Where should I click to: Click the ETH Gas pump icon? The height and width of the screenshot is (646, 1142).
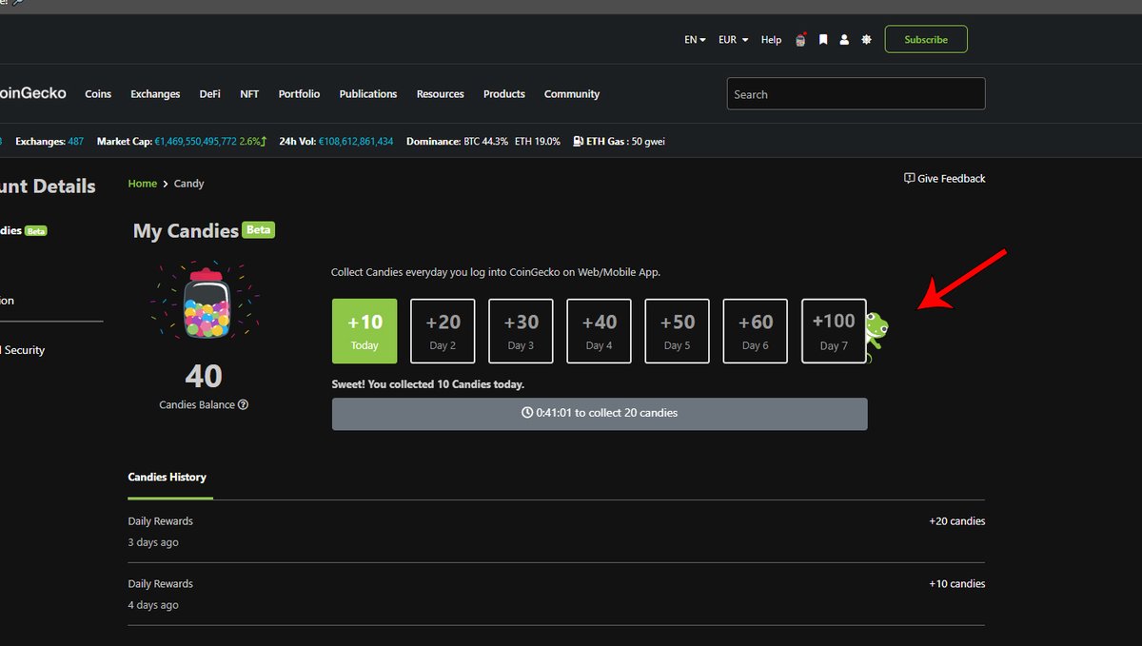[x=579, y=141]
